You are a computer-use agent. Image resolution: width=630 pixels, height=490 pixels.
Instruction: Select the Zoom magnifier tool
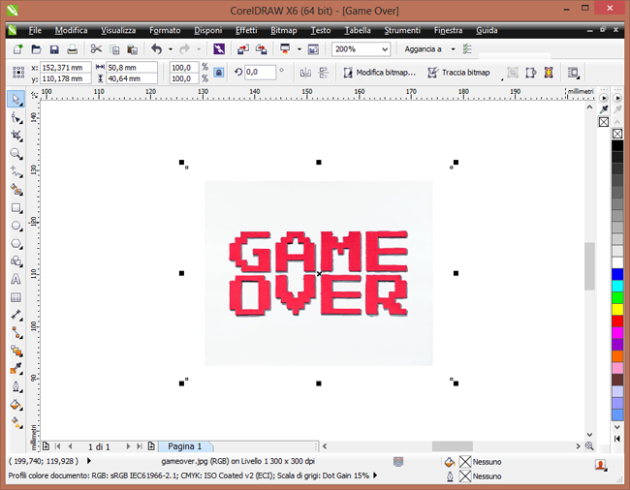pyautogui.click(x=16, y=153)
